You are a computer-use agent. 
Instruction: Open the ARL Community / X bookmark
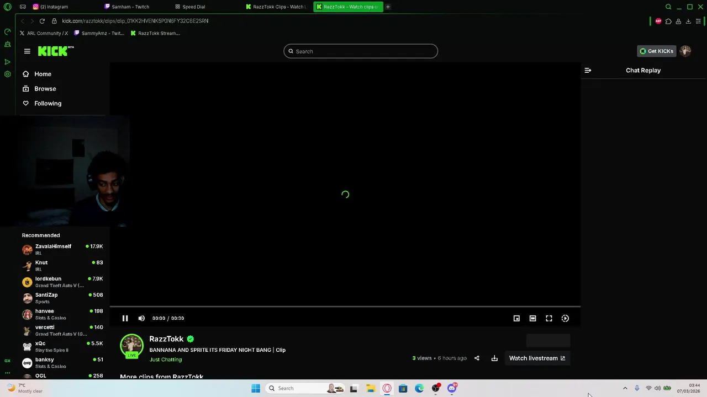click(x=44, y=33)
